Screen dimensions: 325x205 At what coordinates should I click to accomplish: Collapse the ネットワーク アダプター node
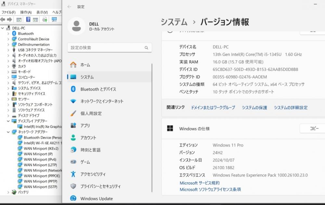pos(8,132)
